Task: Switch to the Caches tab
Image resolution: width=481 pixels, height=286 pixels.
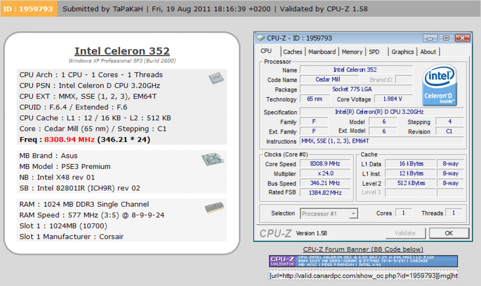Action: (x=293, y=52)
